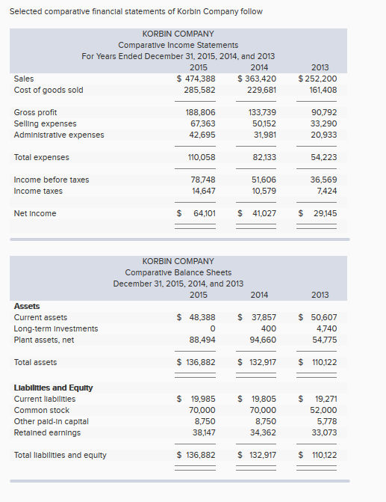386x502 pixels.
Task: Select the bold Assets heading
Action: 27,306
